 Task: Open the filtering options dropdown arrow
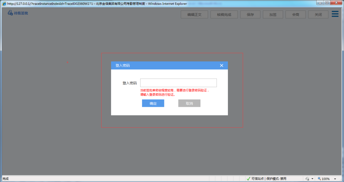pos(312,178)
